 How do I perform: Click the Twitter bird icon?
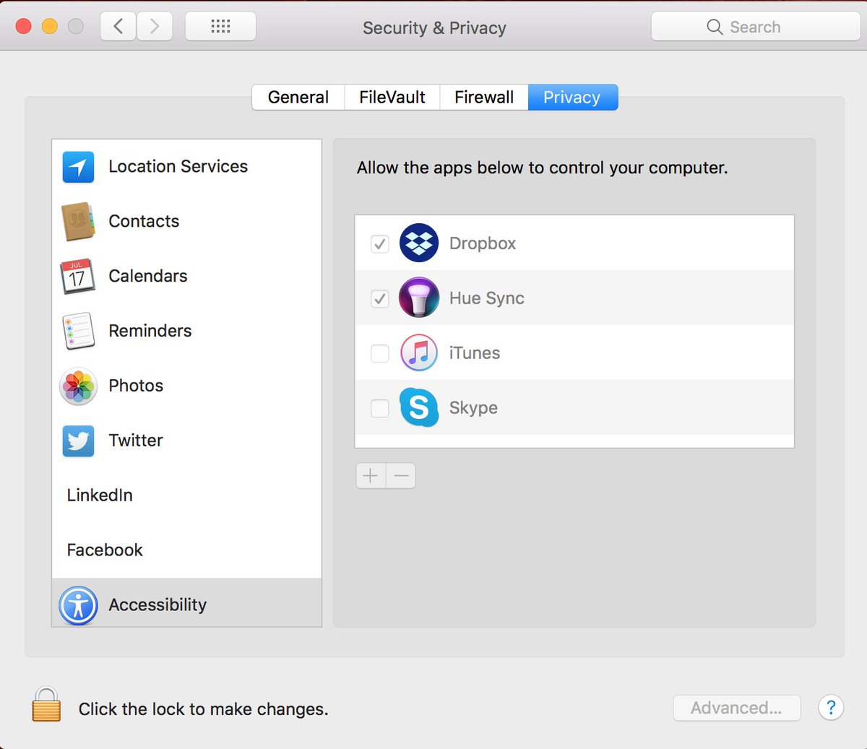(x=78, y=441)
